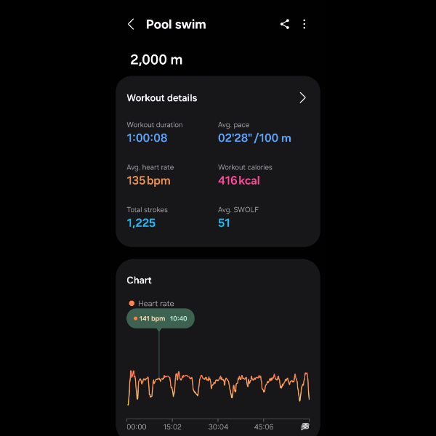Expand Workout details with the chevron arrow
Screen dimensions: 436x436
click(302, 98)
